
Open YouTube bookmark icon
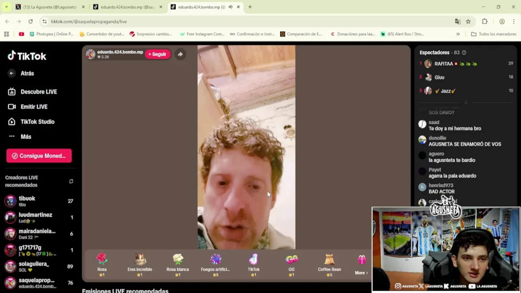tap(21, 34)
